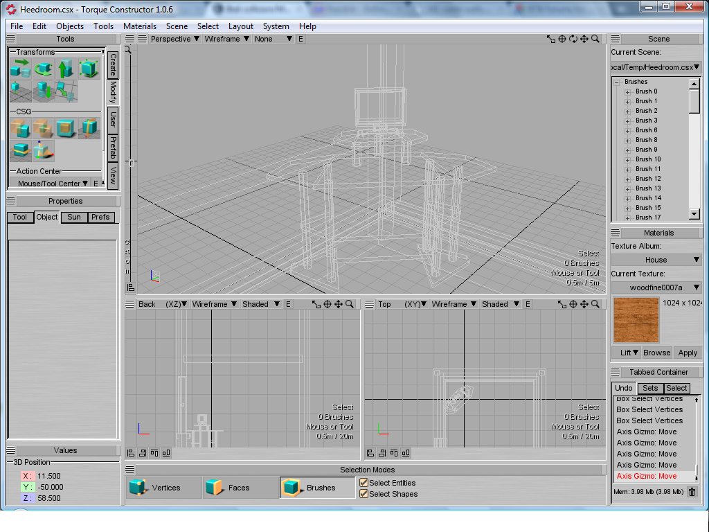Viewport: 709px width, 532px height.
Task: Switch to the Sets tab
Action: click(x=649, y=388)
